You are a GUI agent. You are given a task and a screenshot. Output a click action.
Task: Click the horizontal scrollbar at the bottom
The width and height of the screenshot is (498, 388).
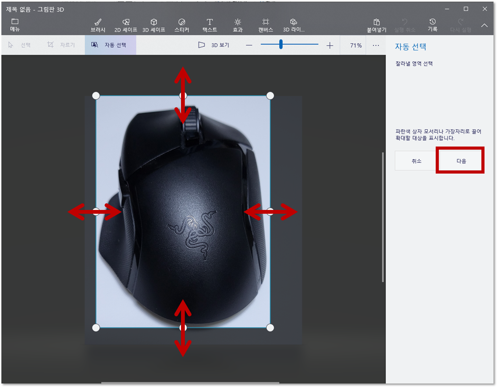(190, 383)
